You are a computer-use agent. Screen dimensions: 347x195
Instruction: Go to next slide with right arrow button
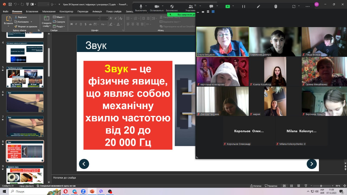click(311, 164)
